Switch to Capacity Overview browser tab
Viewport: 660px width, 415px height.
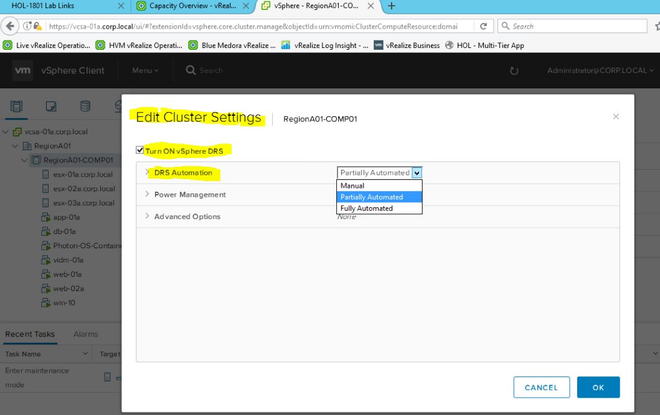click(x=193, y=6)
